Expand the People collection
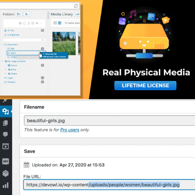 [x=5, y=74]
